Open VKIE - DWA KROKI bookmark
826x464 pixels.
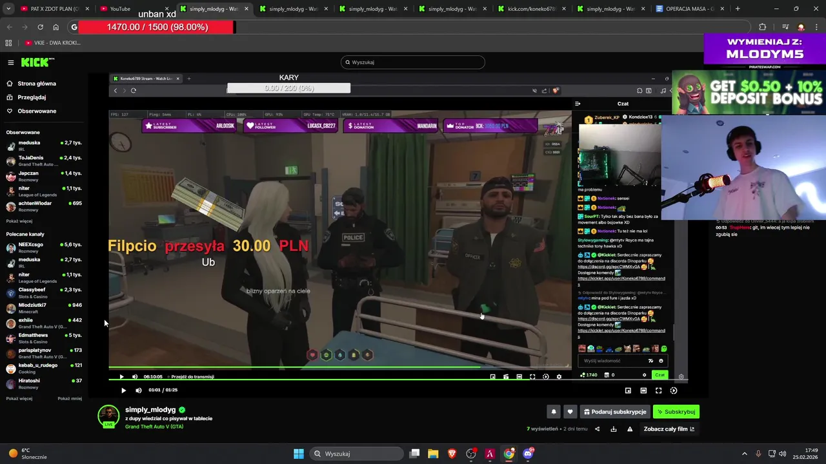(53, 43)
